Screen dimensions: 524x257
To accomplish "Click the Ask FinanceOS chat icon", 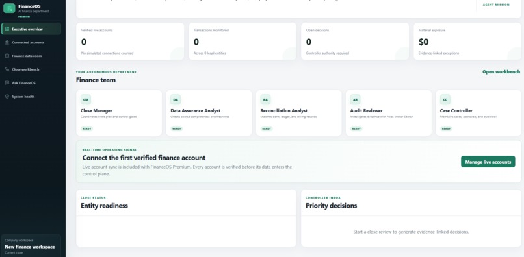I will [7, 83].
